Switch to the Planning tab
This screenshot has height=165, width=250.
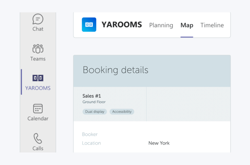coord(161,25)
